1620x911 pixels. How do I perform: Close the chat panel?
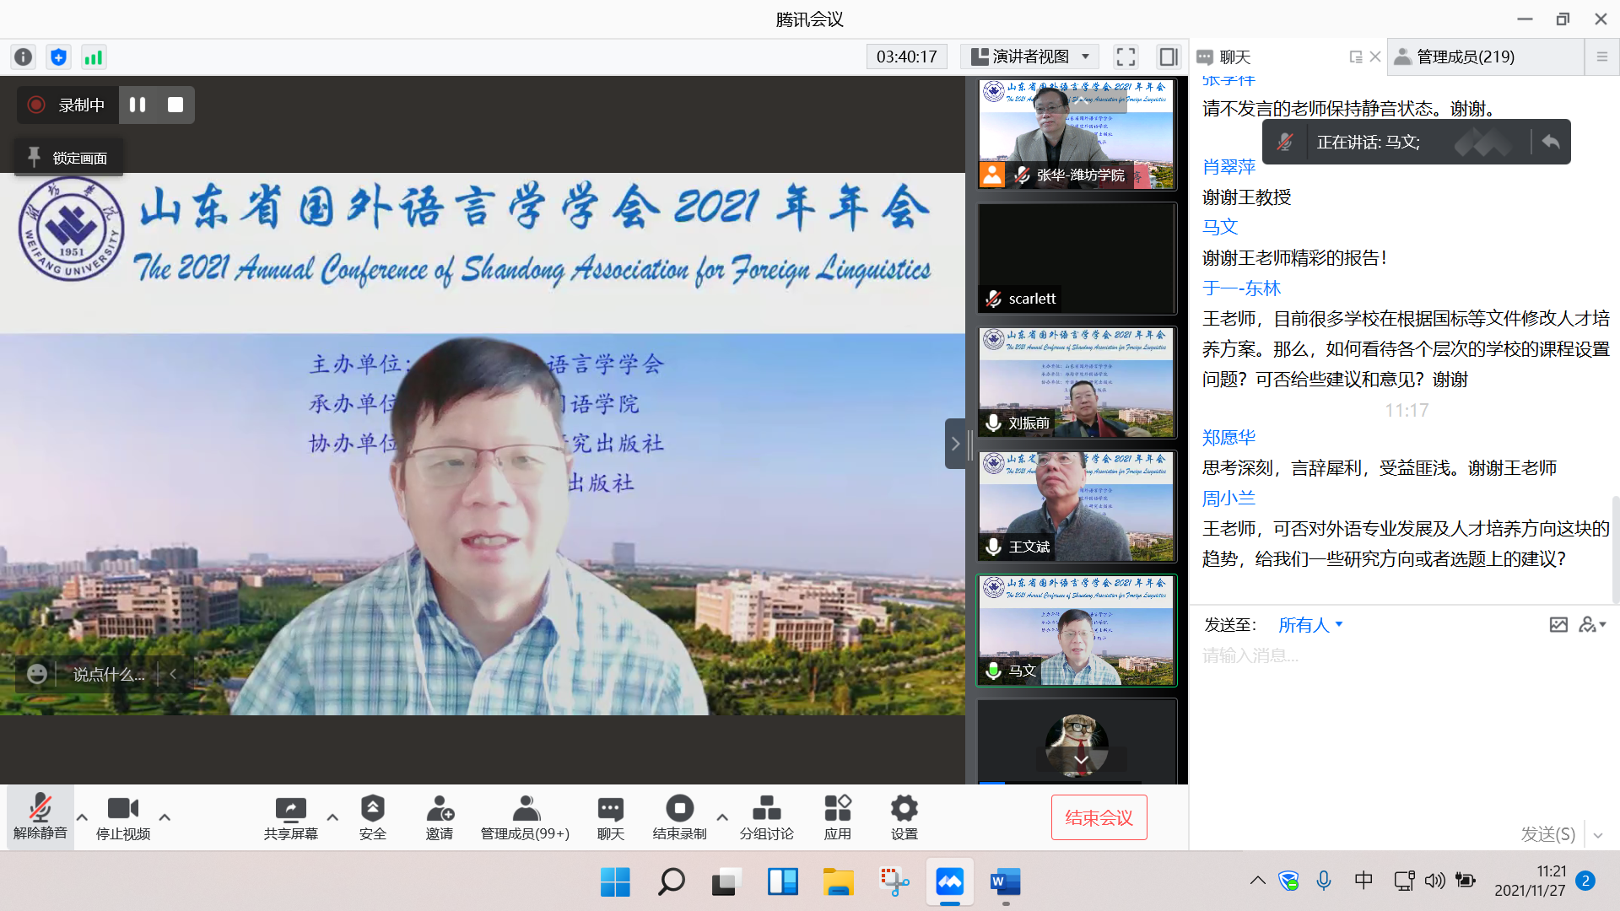[1375, 57]
